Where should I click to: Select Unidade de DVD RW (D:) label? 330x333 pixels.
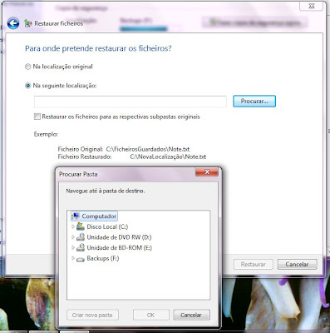pyautogui.click(x=119, y=237)
